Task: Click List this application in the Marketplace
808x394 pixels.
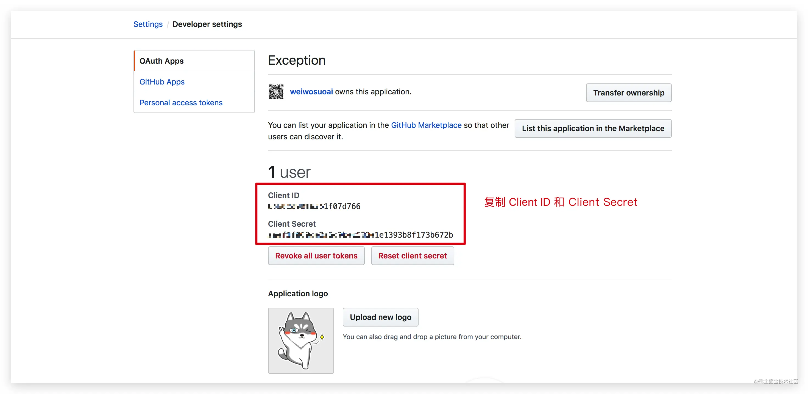Action: [593, 128]
